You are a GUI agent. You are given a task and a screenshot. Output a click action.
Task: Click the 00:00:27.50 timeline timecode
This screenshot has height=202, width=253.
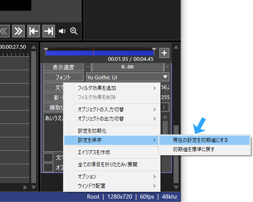(x=13, y=47)
